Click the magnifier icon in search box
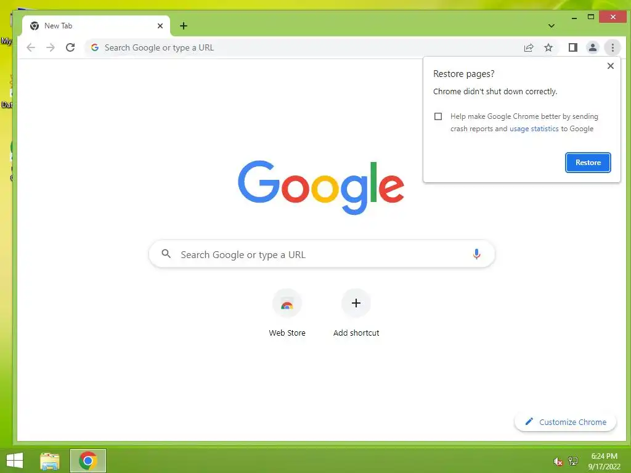631x473 pixels. 166,254
